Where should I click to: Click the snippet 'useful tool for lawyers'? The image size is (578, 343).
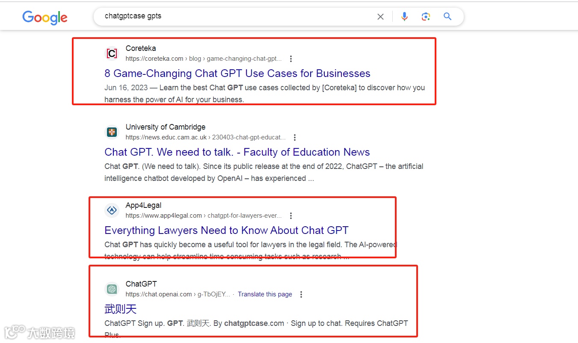(x=251, y=251)
